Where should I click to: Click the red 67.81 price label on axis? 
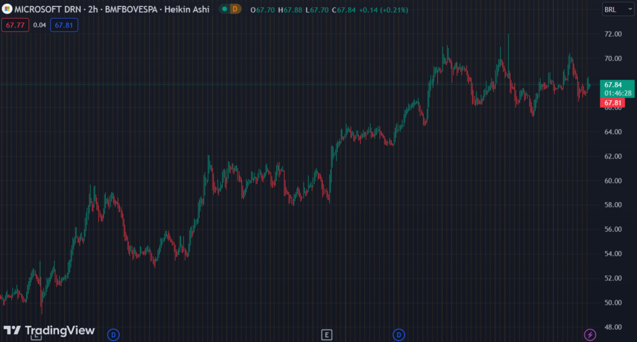coord(612,103)
